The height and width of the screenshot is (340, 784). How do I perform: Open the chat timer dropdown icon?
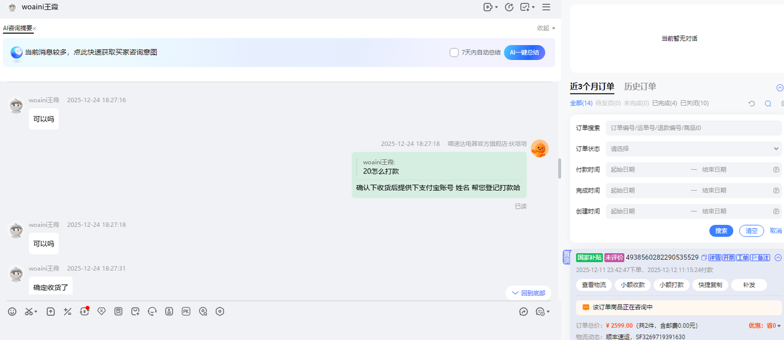tap(543, 311)
